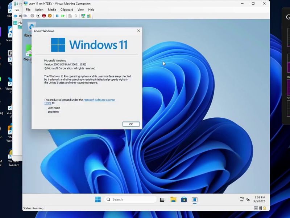Click the "org name" licensee text

(53, 112)
